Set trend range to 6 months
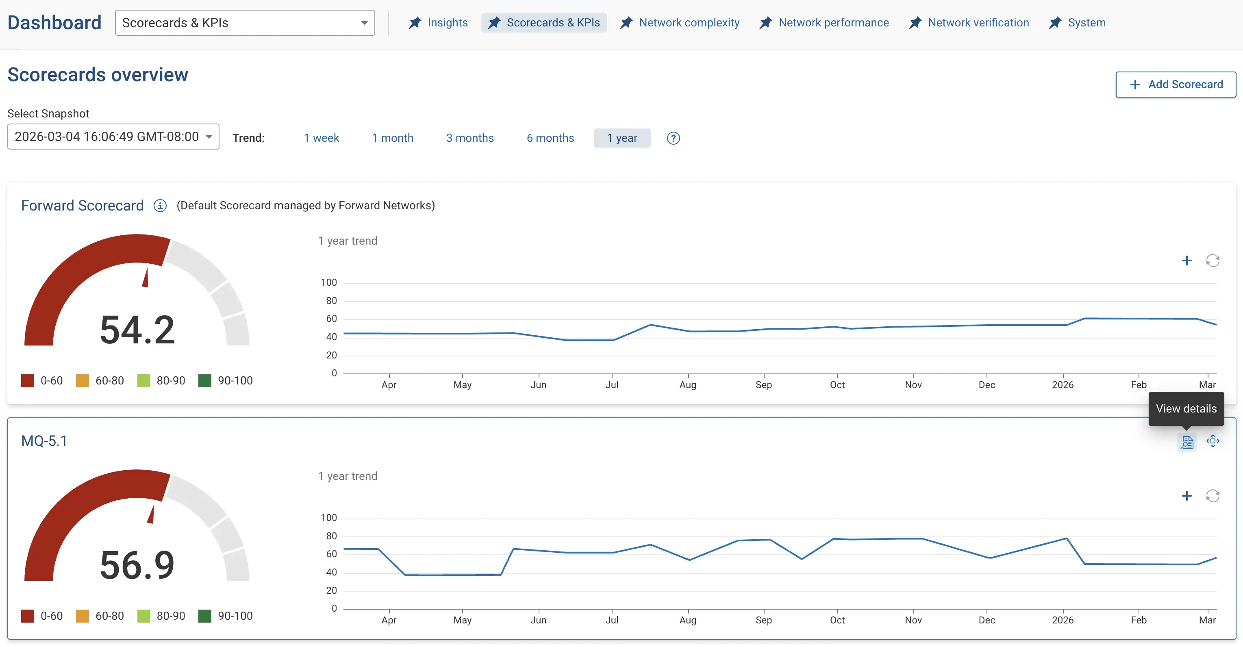Screen dimensions: 1243x647 click(x=550, y=138)
